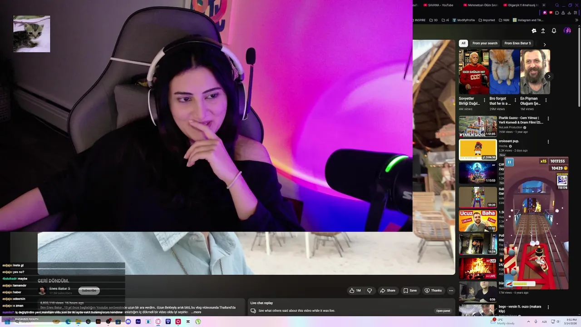581x327 pixels.
Task: Open the browser account person icon
Action: pyautogui.click(x=563, y=13)
